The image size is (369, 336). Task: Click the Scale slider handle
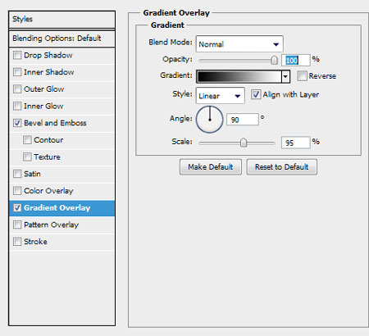244,143
